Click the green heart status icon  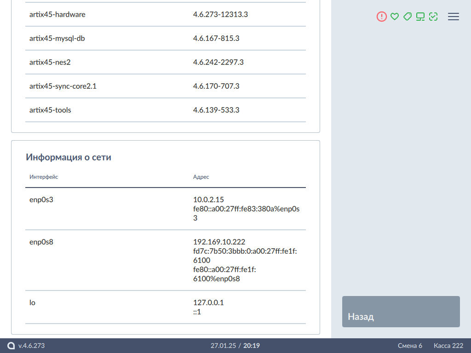(x=394, y=17)
